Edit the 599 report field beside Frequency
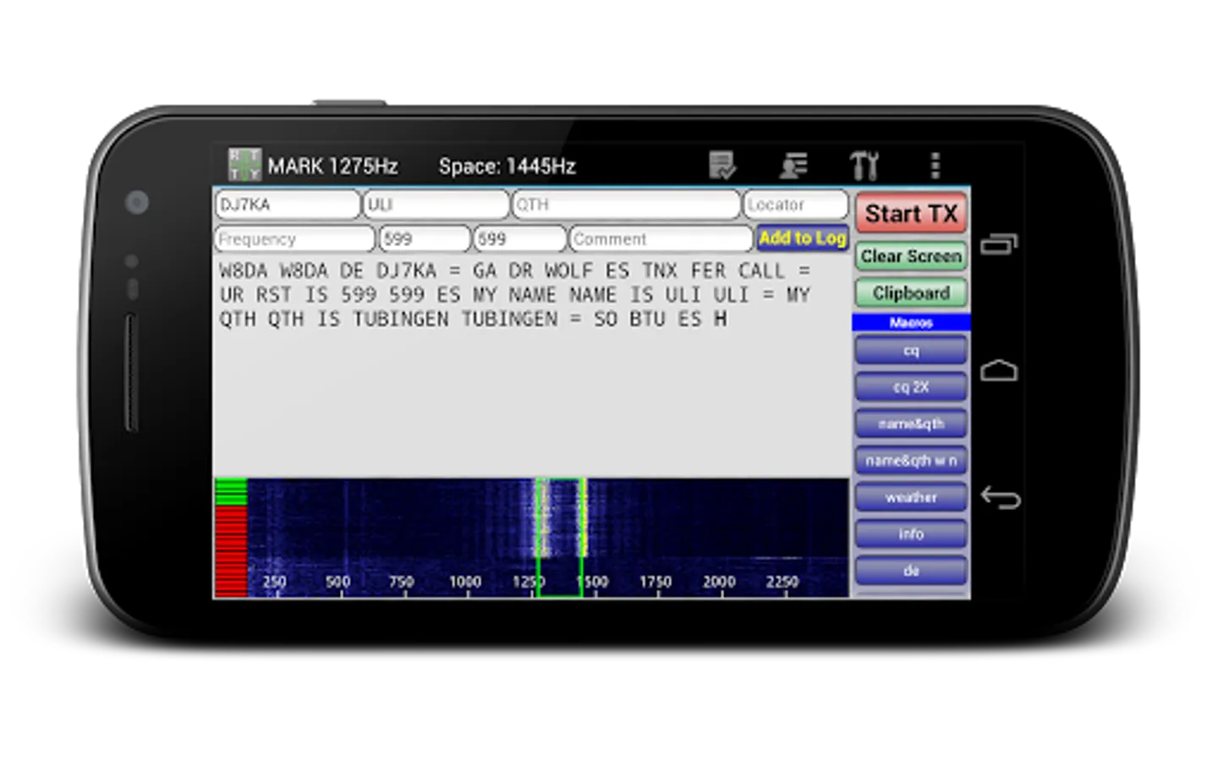 tap(425, 239)
